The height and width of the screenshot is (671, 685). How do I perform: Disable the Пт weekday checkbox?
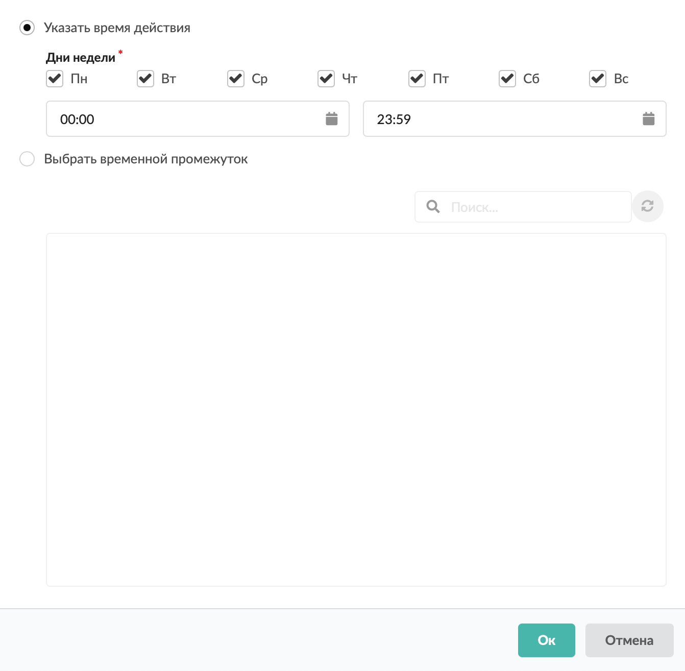point(417,79)
